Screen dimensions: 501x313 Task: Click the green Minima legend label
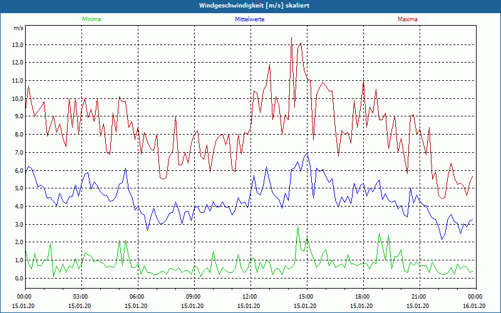(x=91, y=19)
